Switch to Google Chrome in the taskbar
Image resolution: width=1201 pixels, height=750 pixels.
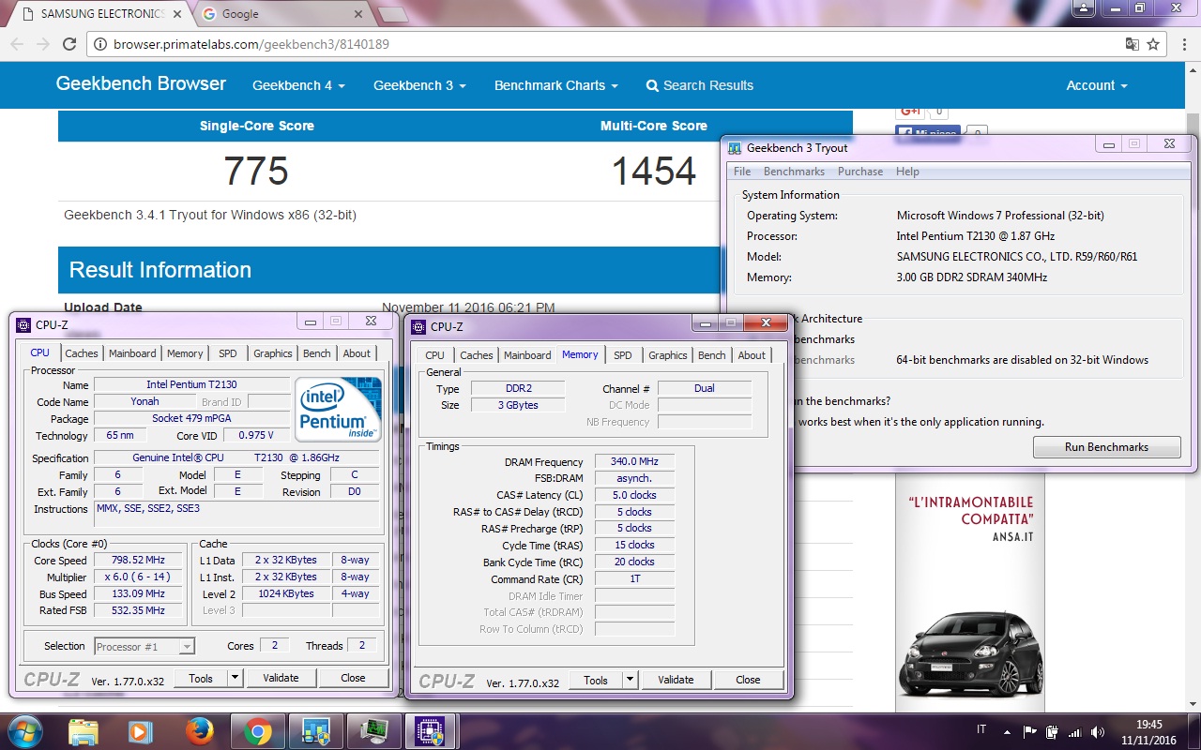(257, 732)
